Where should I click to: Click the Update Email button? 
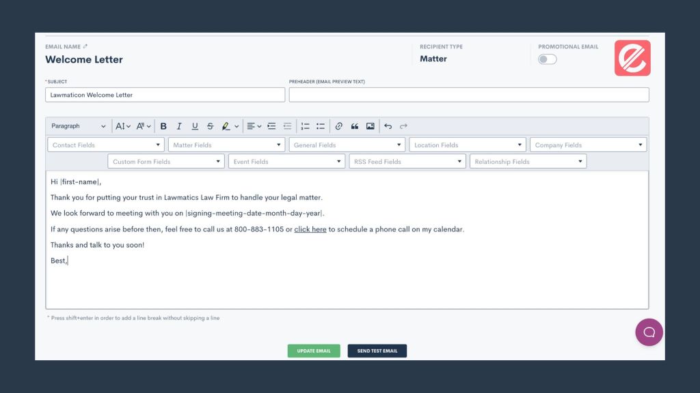(314, 351)
